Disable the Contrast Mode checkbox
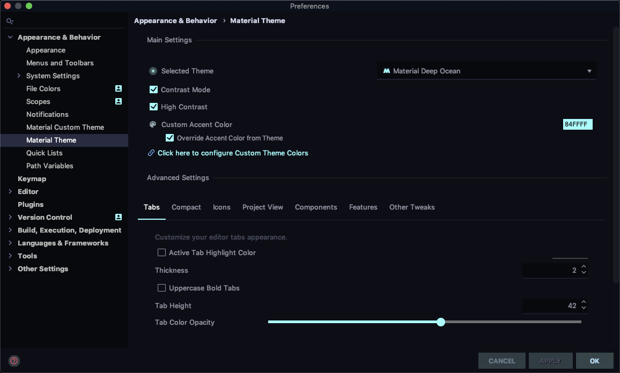Viewport: 620px width, 373px height. coord(153,89)
